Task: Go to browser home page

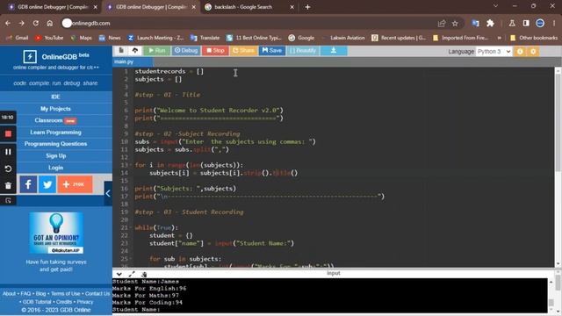Action: pos(49,24)
